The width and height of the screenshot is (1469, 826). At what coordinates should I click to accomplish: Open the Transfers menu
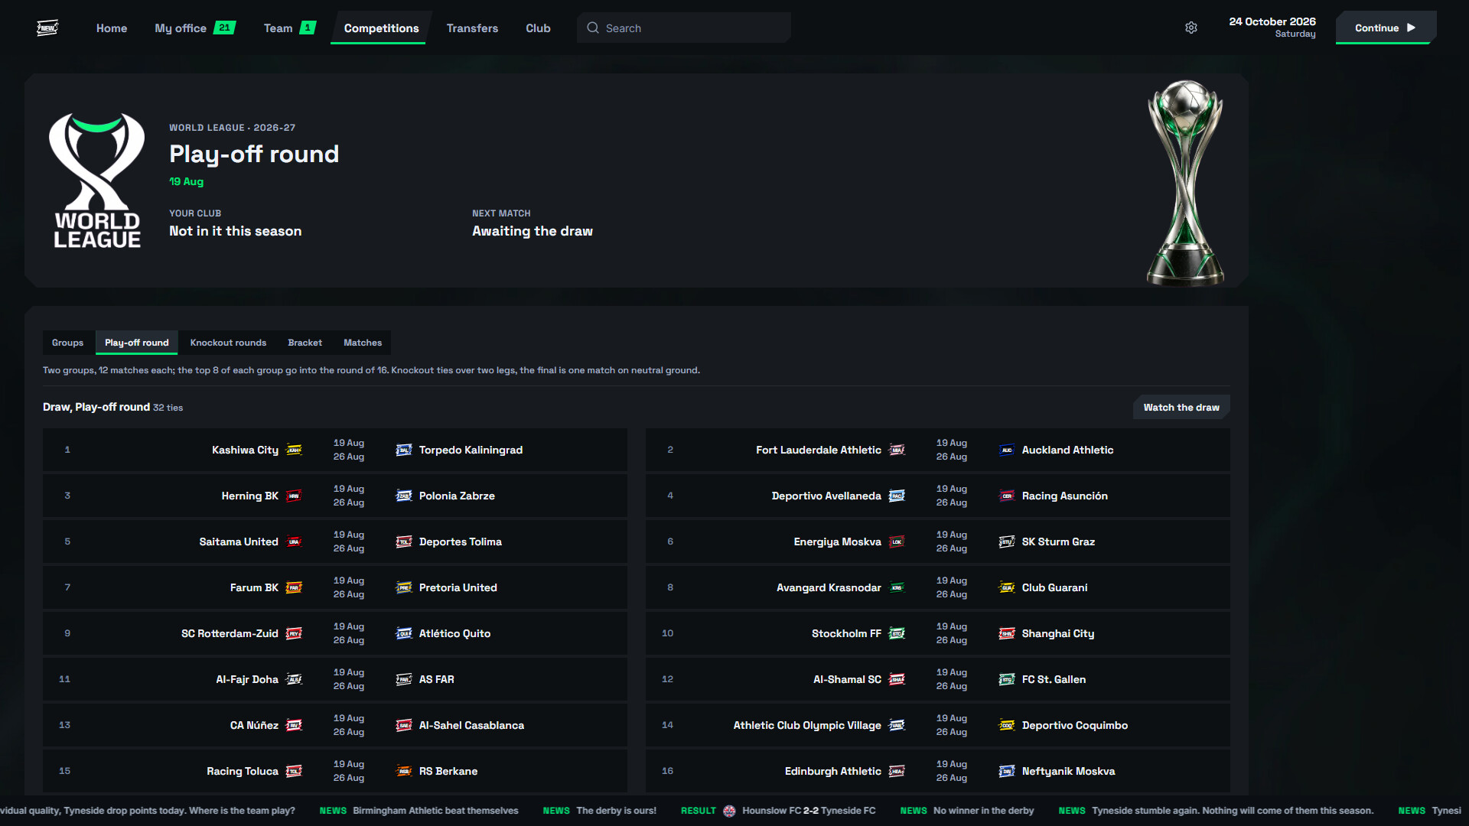[x=472, y=28]
